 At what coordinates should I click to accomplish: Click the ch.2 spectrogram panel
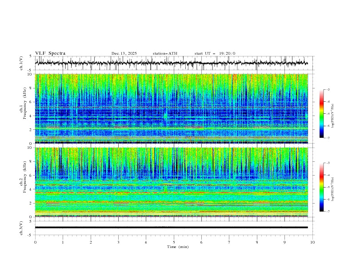pyautogui.click(x=172, y=182)
